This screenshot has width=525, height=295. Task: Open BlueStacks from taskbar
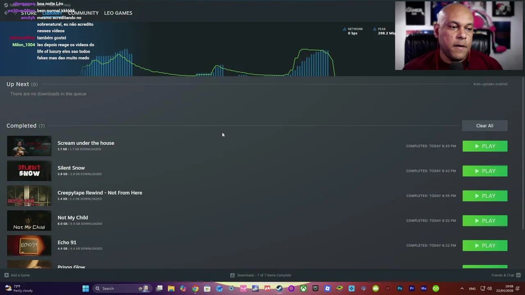340,288
